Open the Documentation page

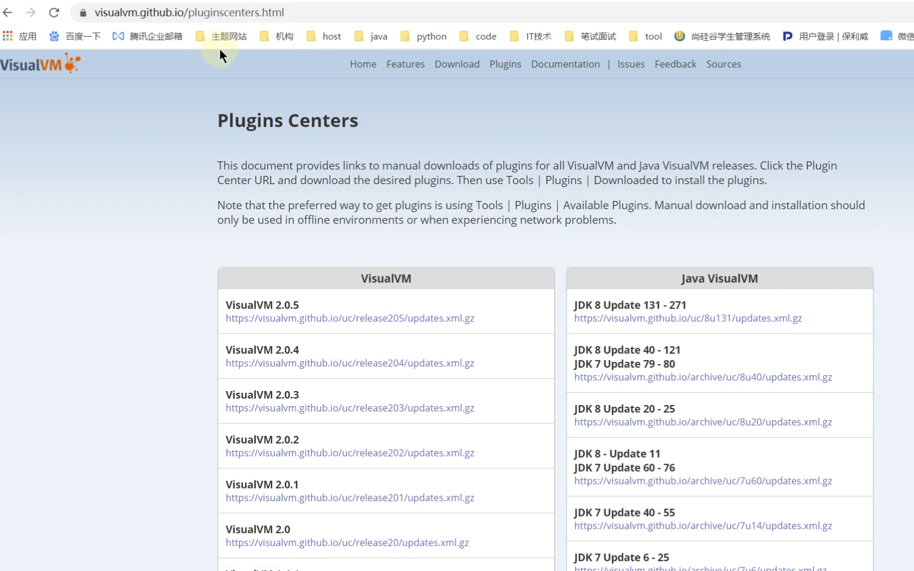click(565, 64)
